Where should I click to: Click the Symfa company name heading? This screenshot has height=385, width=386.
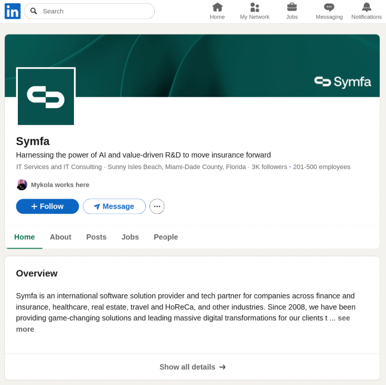pos(33,141)
